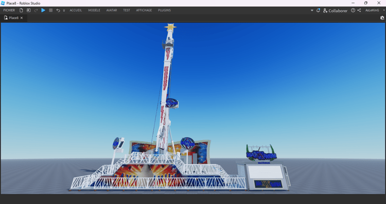Start the play test with blue arrow
Screen dimensions: 386x204
tap(43, 10)
